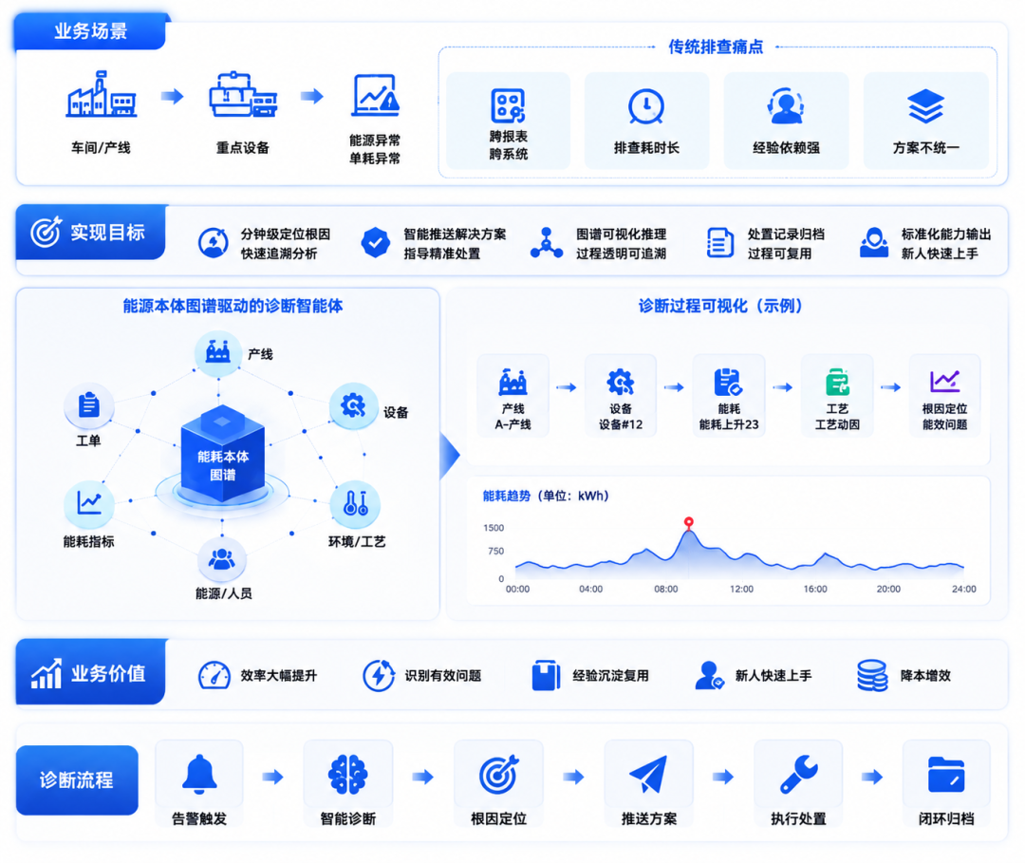Click the 传统排查痛点 heading
The width and height of the screenshot is (1025, 863).
click(x=716, y=47)
